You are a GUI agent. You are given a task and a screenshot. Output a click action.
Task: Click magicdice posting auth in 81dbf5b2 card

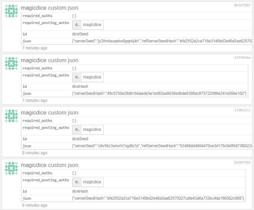point(92,182)
